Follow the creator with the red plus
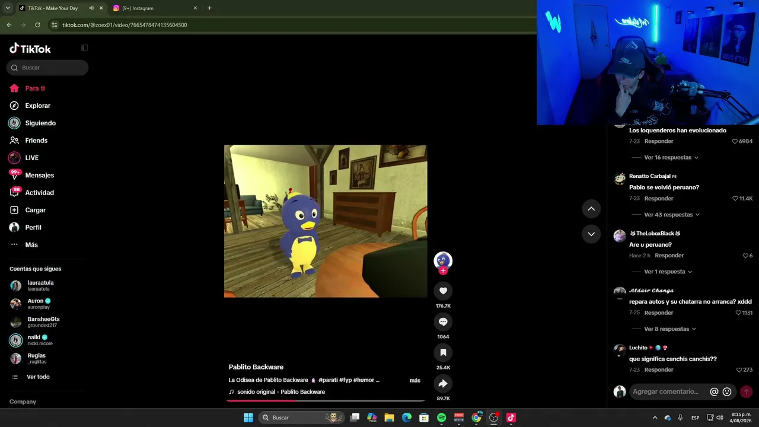The width and height of the screenshot is (759, 427). click(443, 270)
